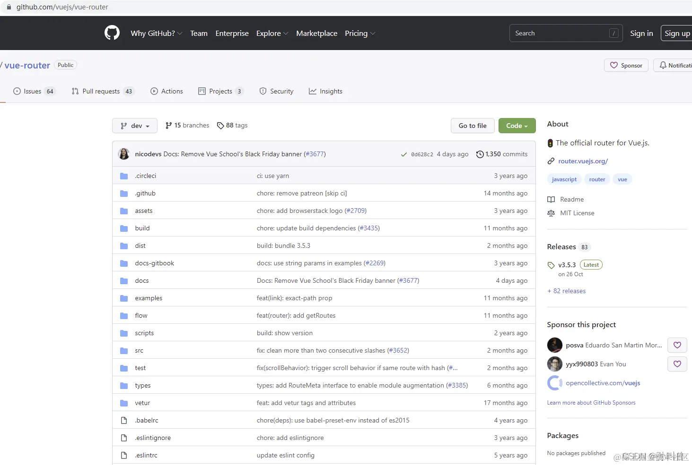Open the router.vuejs.org link
This screenshot has height=465, width=692.
pyautogui.click(x=583, y=161)
